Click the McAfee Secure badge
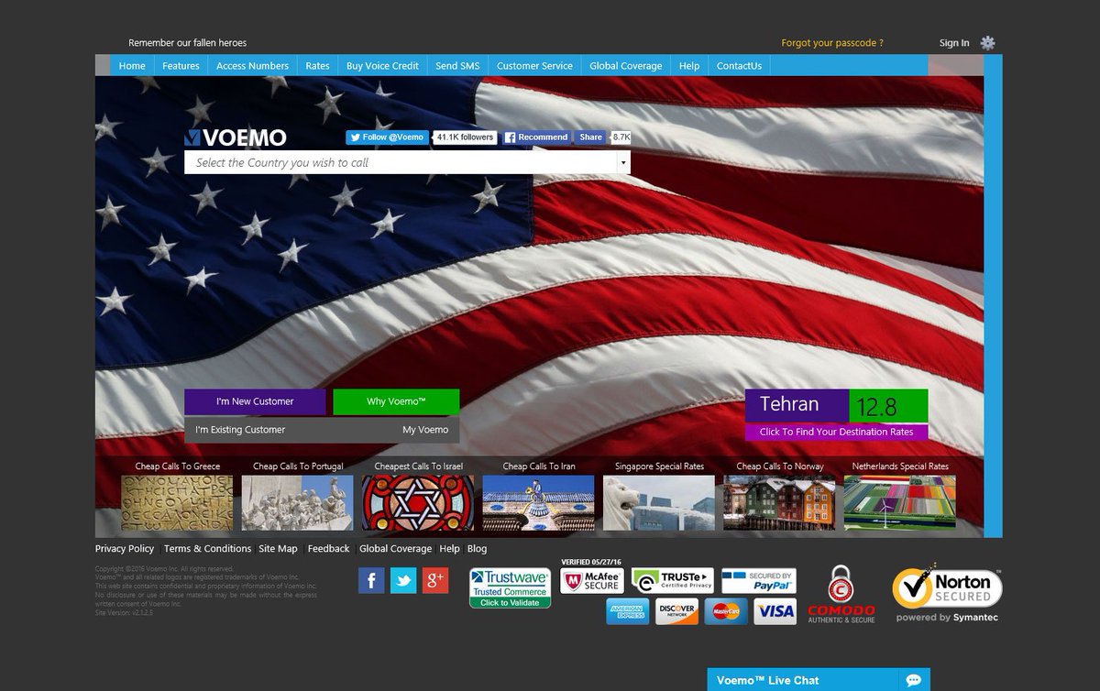 591,580
